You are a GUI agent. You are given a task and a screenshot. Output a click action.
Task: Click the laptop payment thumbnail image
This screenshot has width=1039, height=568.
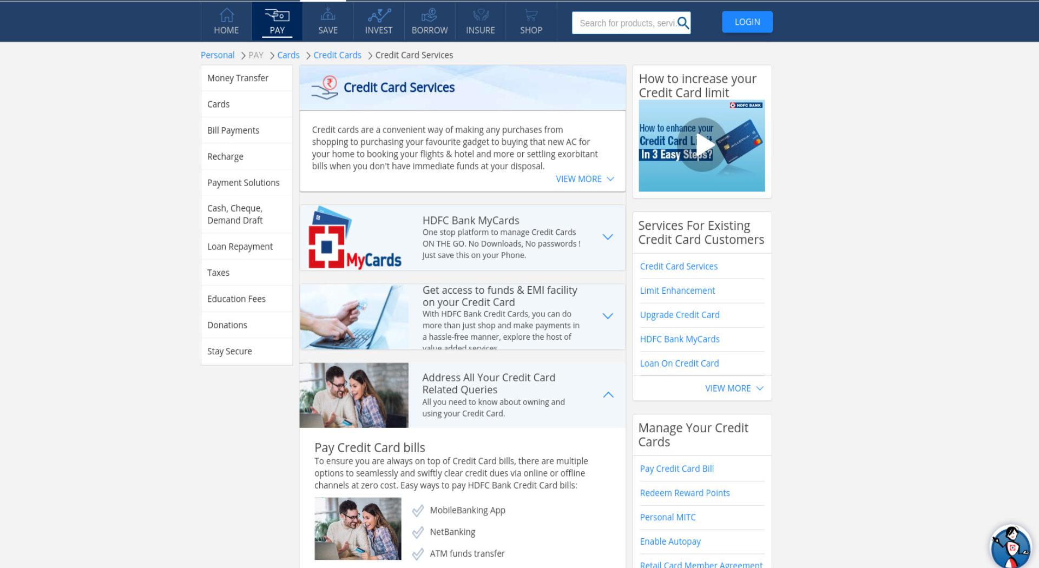click(354, 317)
